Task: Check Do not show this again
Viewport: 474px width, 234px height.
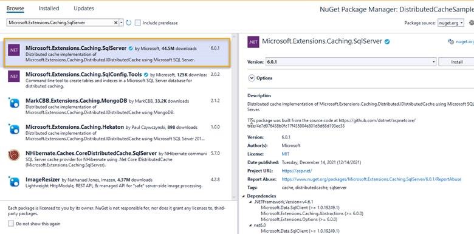Action: click(x=11, y=224)
